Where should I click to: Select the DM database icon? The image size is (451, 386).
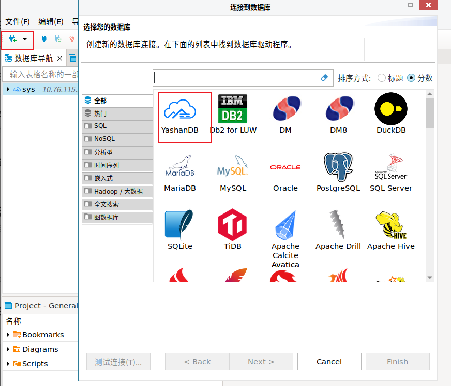[285, 114]
